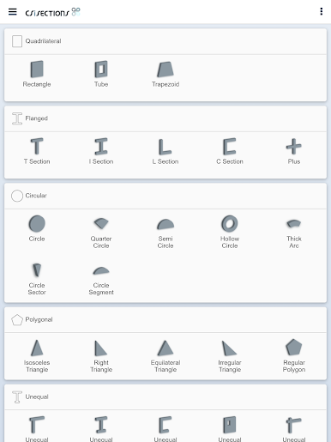Select the Right Triangle shape
The image size is (331, 442).
coord(101,356)
